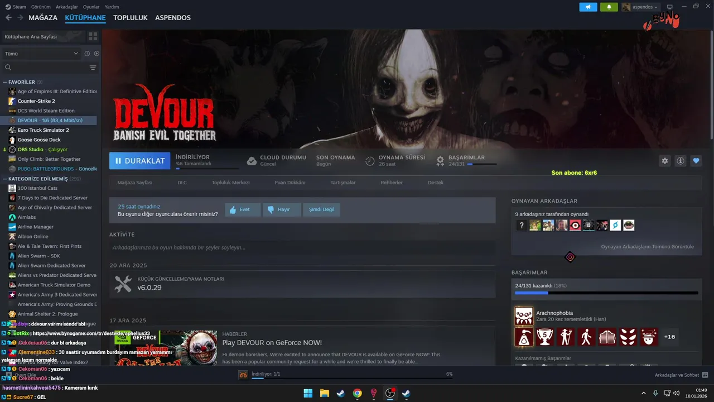Recommend the game with Evet button
The height and width of the screenshot is (402, 714).
pyautogui.click(x=243, y=209)
